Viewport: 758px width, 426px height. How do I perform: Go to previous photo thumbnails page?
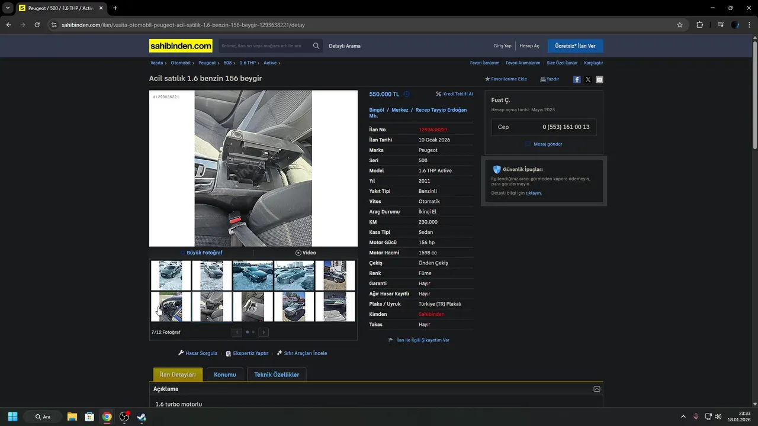click(x=237, y=332)
